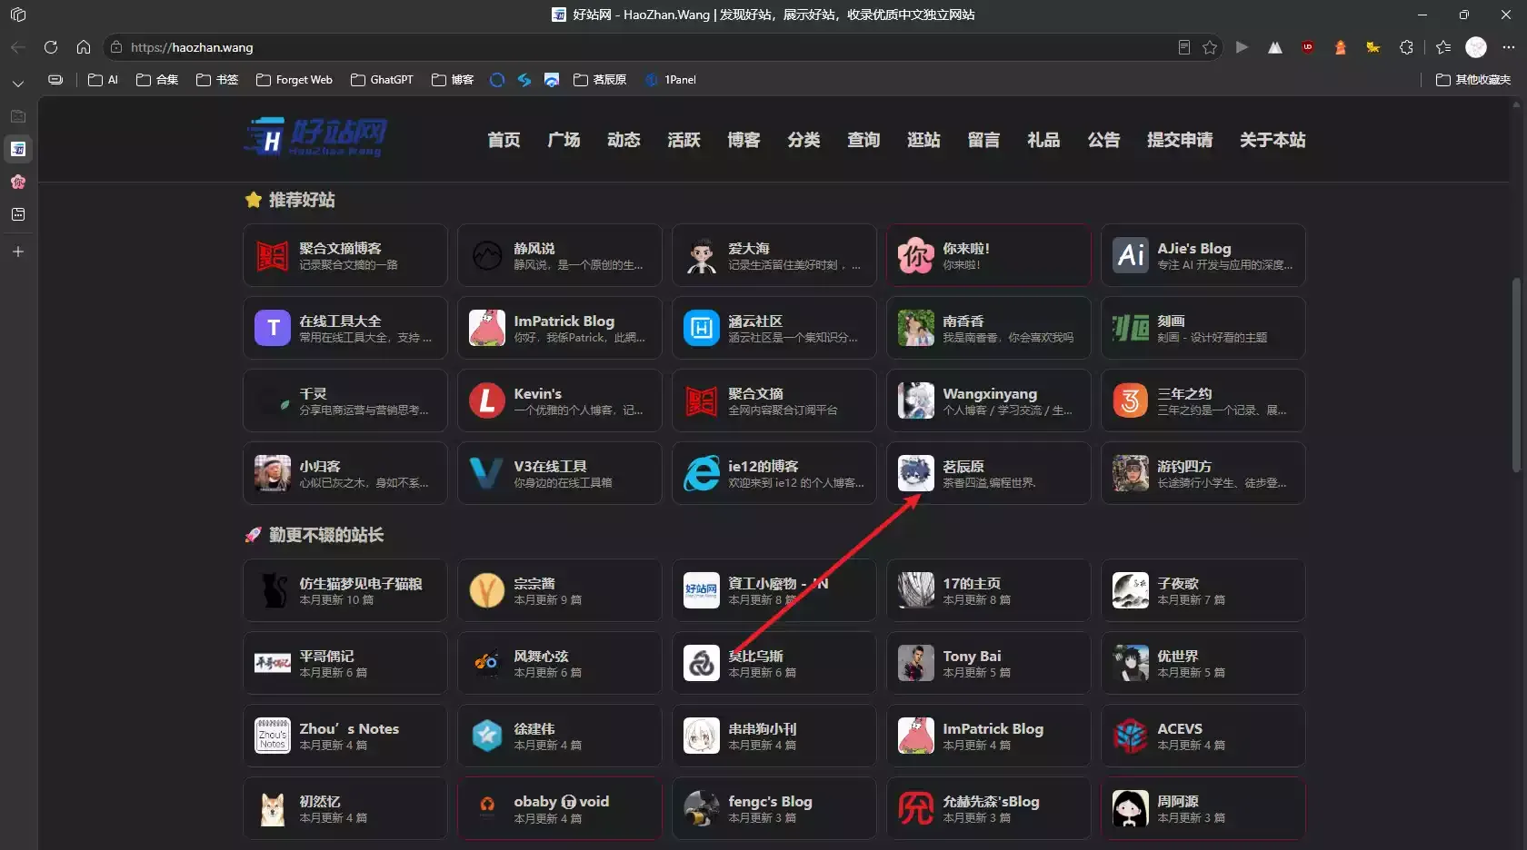Screen dimensions: 1527x850
Task: Click the 你来啦! pink flower icon
Action: 916,256
